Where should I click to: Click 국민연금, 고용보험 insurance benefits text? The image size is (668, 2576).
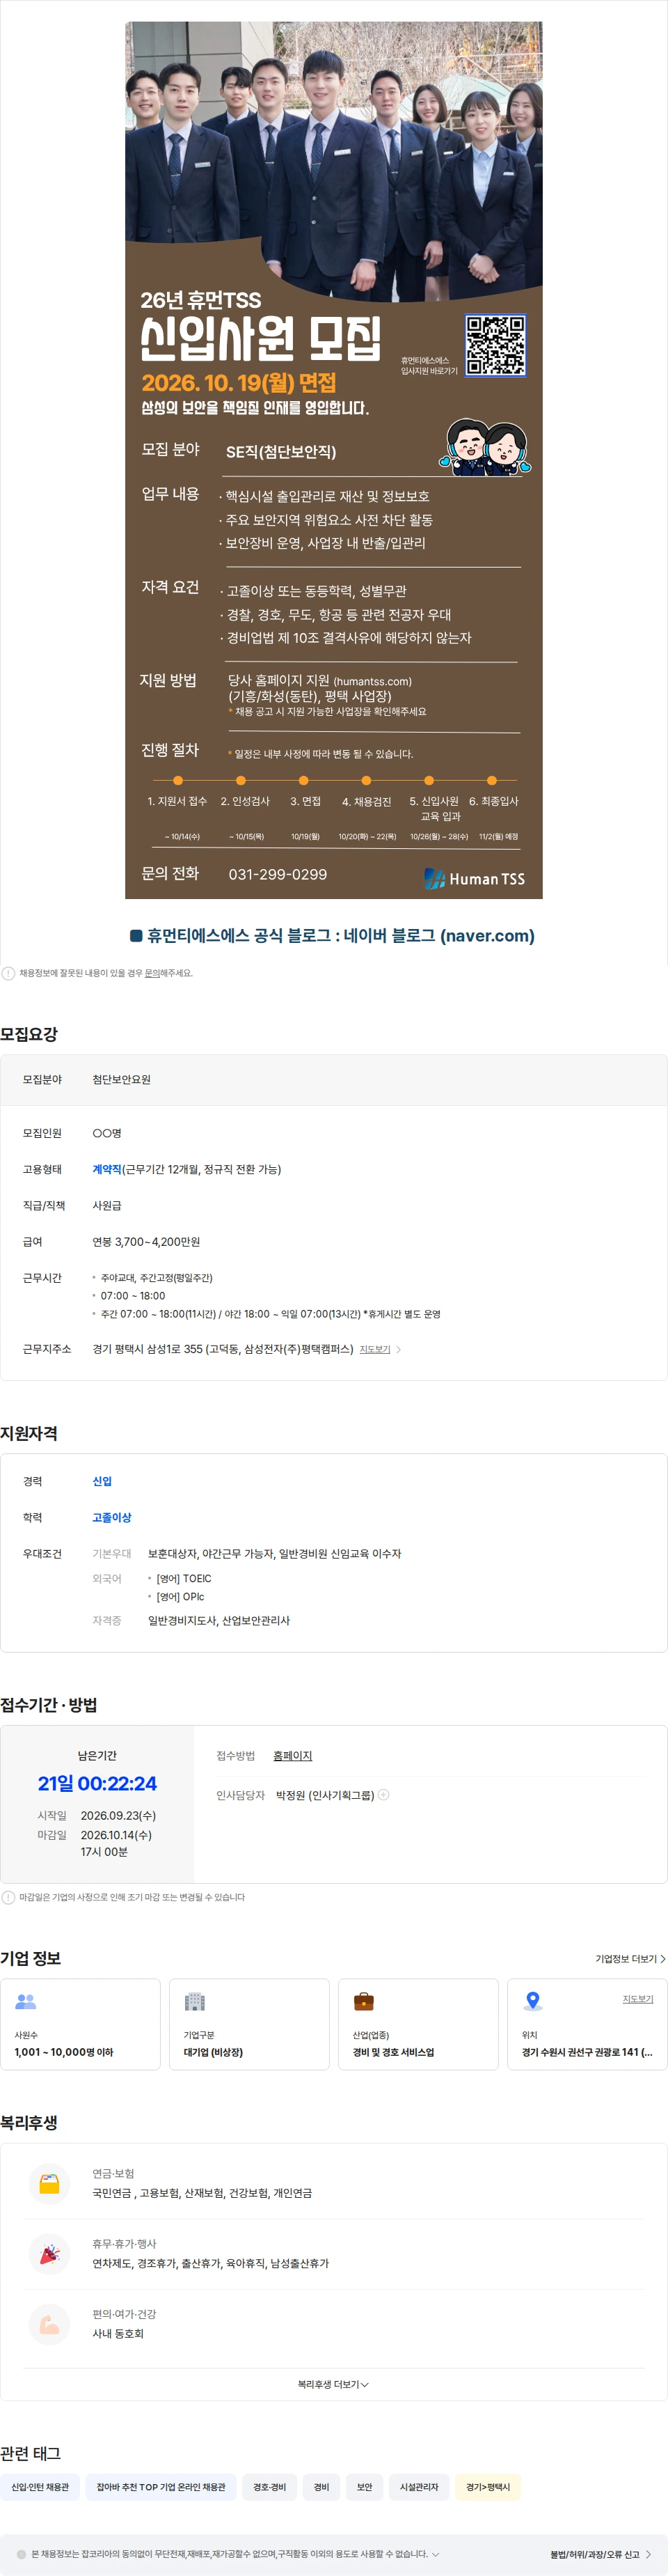[202, 2193]
